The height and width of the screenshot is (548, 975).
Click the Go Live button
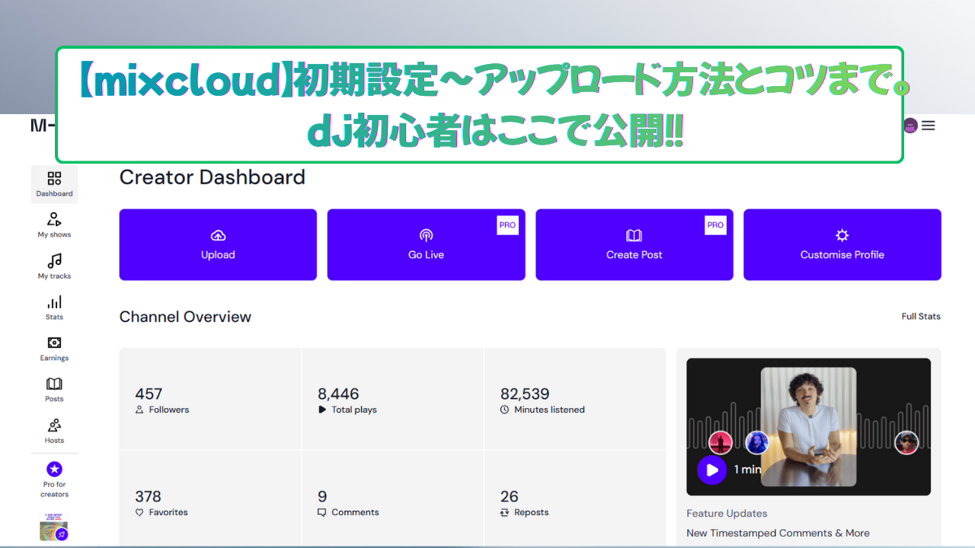point(426,244)
